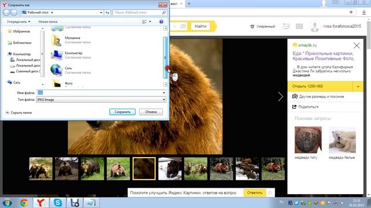This screenshot has height=208, width=371.
Task: Expand the image size dropdown arrow
Action: pos(358,86)
